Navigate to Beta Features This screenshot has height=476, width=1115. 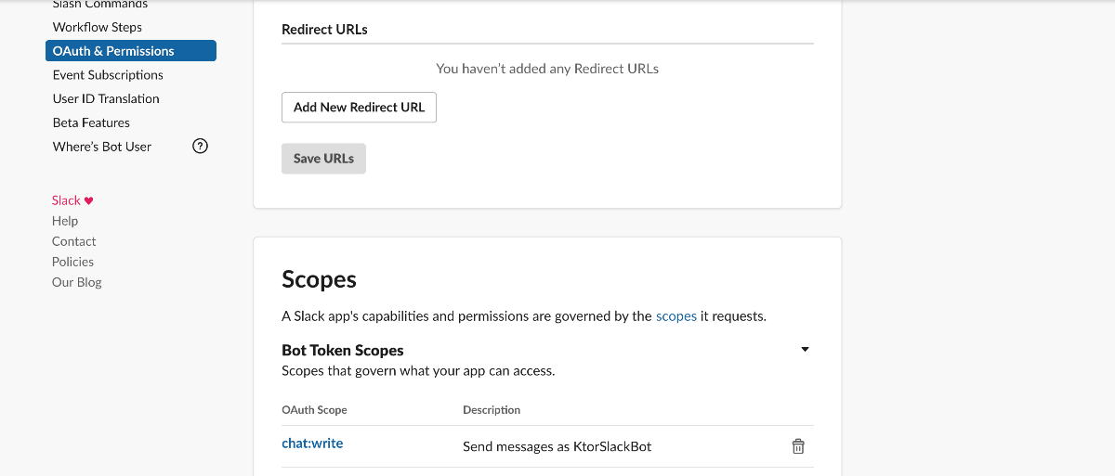tap(91, 122)
